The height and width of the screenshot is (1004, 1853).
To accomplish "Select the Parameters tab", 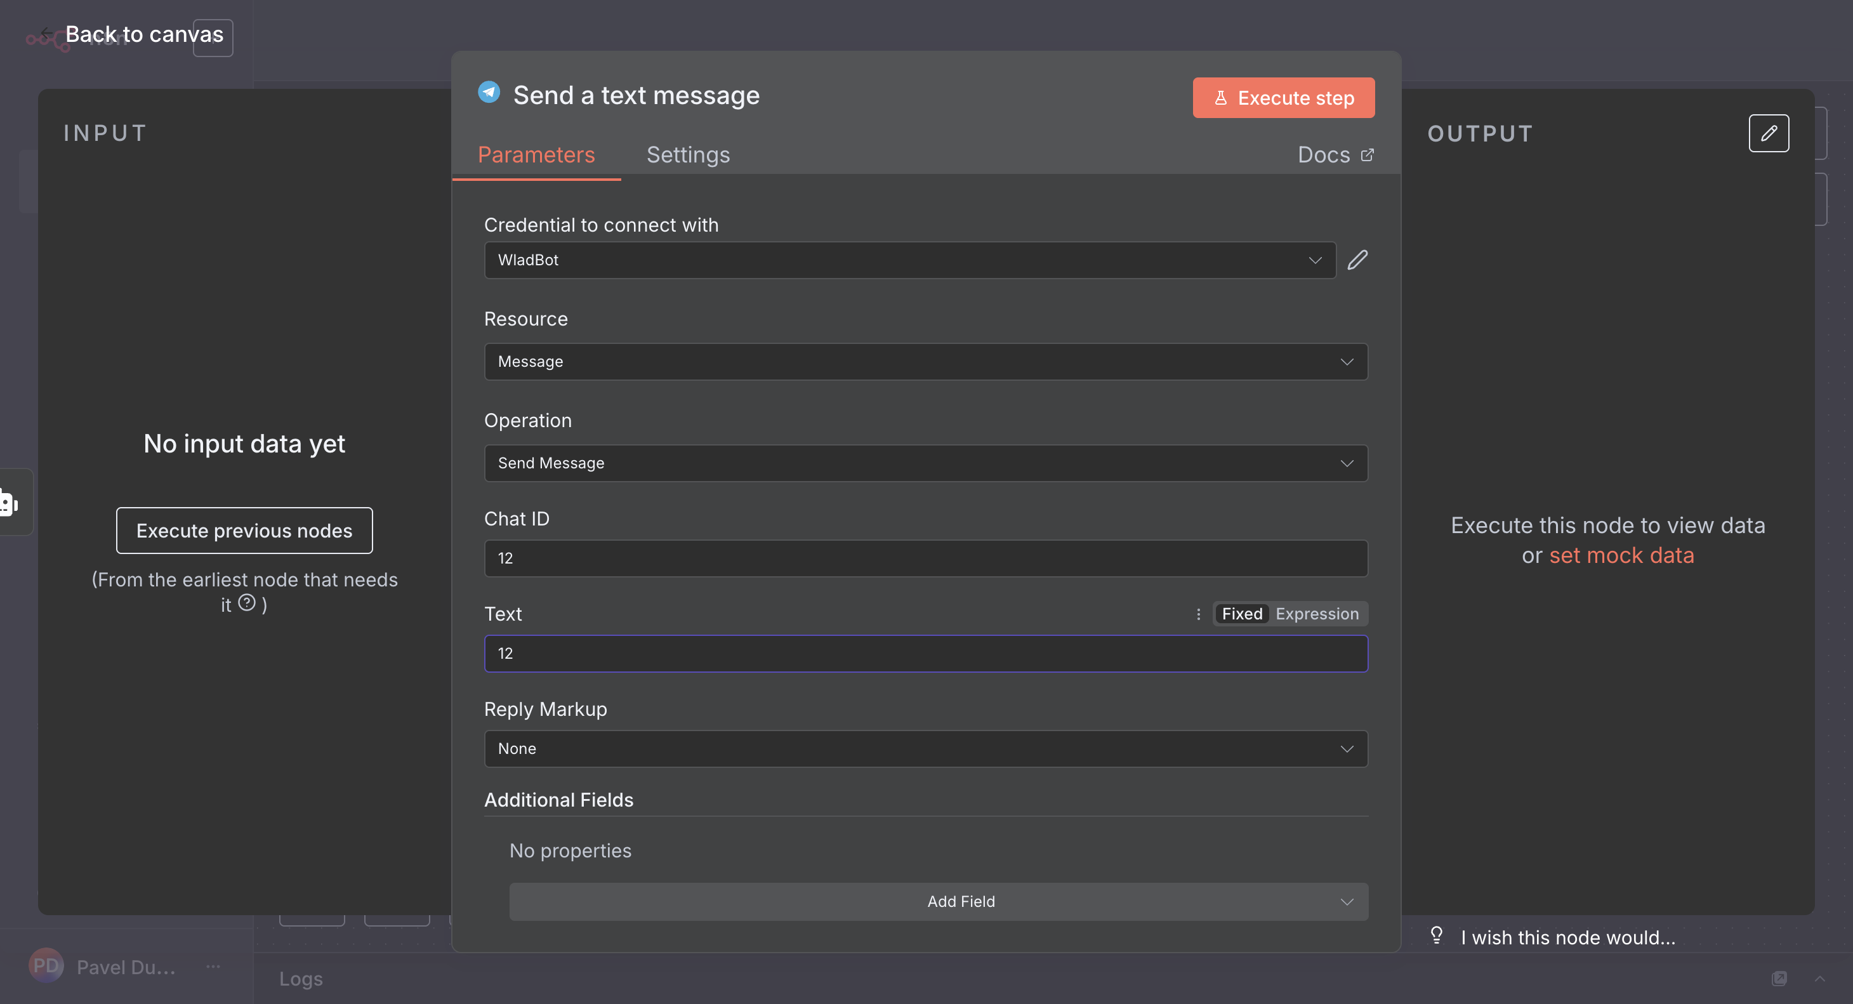I will 536,155.
